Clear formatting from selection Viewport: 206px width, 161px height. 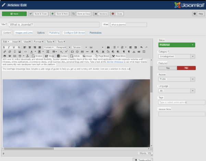point(27,56)
